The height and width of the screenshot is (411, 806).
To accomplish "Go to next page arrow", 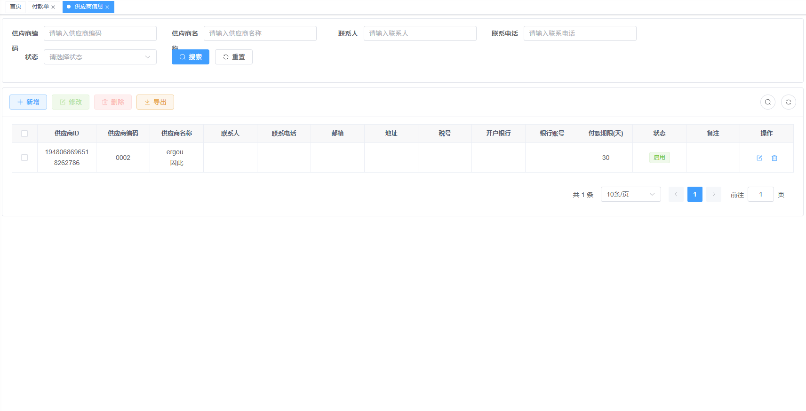I will coord(714,194).
